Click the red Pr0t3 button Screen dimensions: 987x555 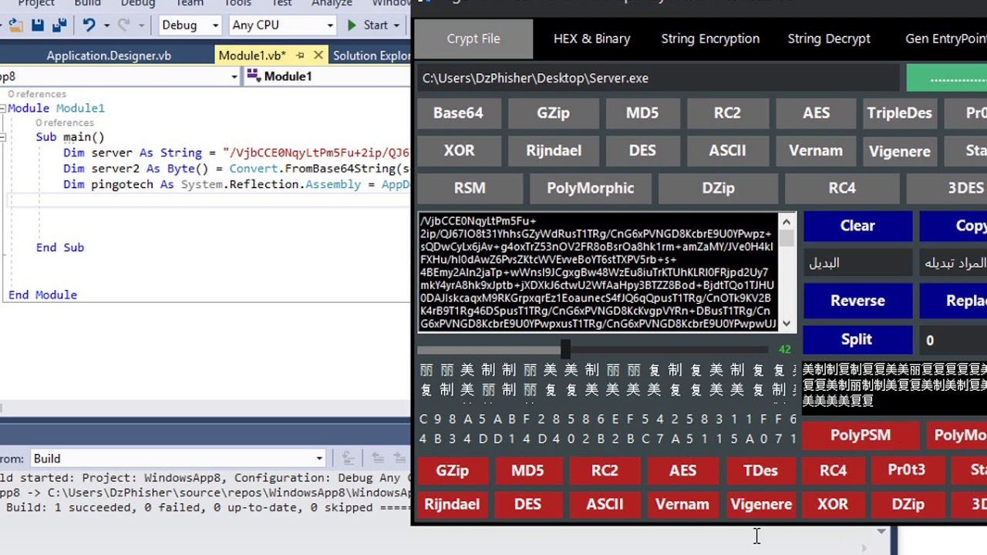coord(906,469)
